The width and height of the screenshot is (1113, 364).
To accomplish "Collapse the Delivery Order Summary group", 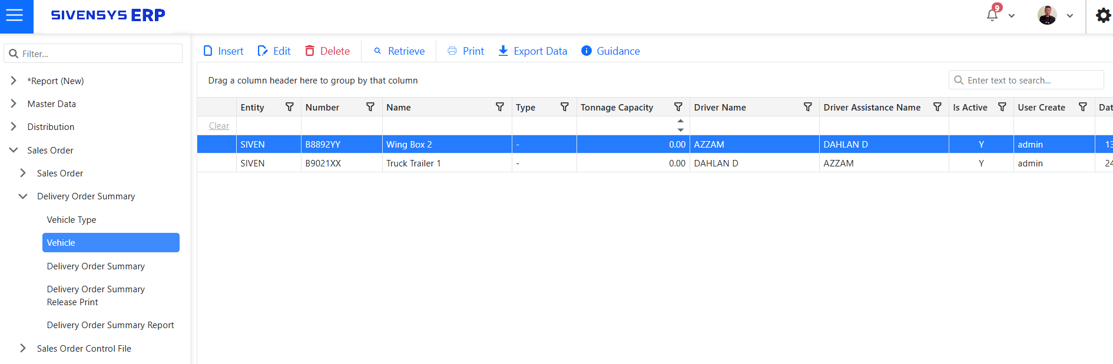I will (23, 196).
